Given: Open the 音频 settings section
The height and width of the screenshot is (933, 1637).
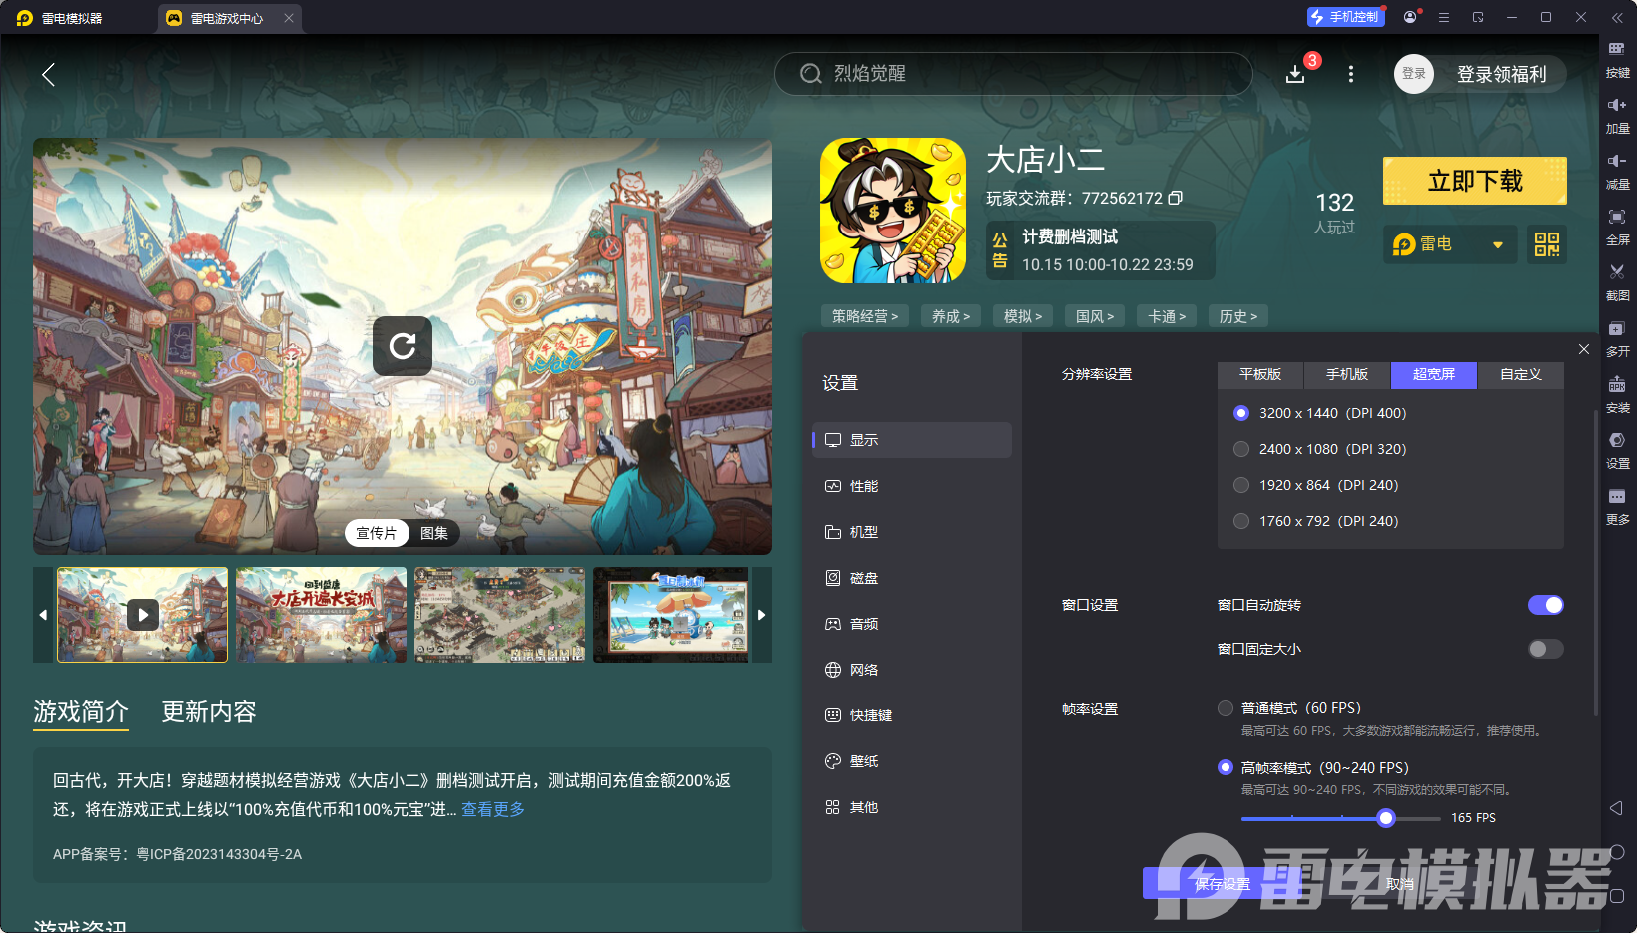Looking at the screenshot, I should click(912, 624).
